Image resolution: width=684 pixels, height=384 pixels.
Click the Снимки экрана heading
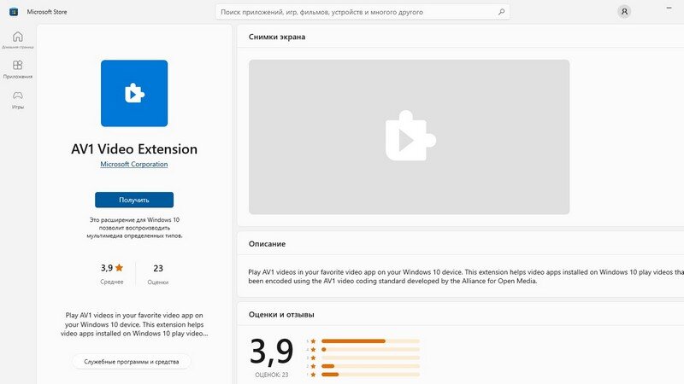click(277, 37)
